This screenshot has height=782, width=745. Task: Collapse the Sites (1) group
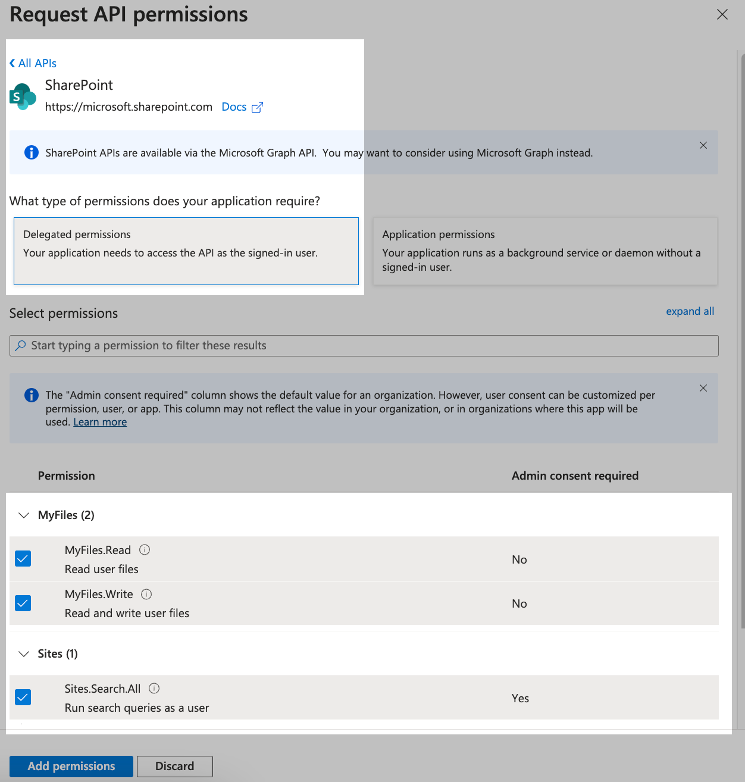(x=24, y=654)
